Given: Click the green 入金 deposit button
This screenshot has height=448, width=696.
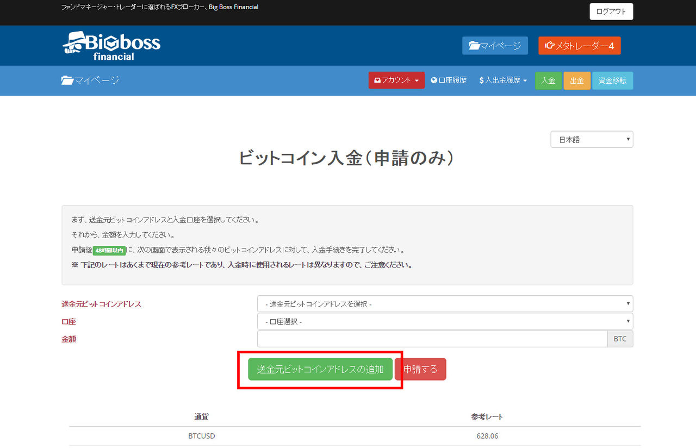Looking at the screenshot, I should [x=548, y=80].
